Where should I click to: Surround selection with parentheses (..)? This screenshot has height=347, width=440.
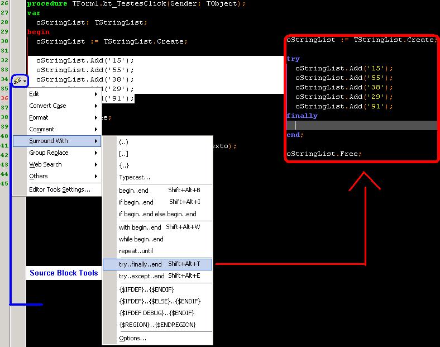coord(157,142)
